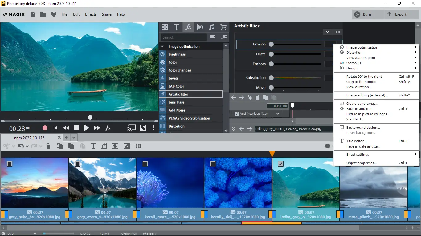Check the korall_more photo checkbox

(x=145, y=164)
